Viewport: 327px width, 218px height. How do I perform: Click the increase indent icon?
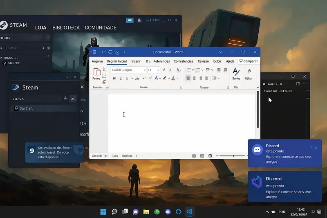226,70
